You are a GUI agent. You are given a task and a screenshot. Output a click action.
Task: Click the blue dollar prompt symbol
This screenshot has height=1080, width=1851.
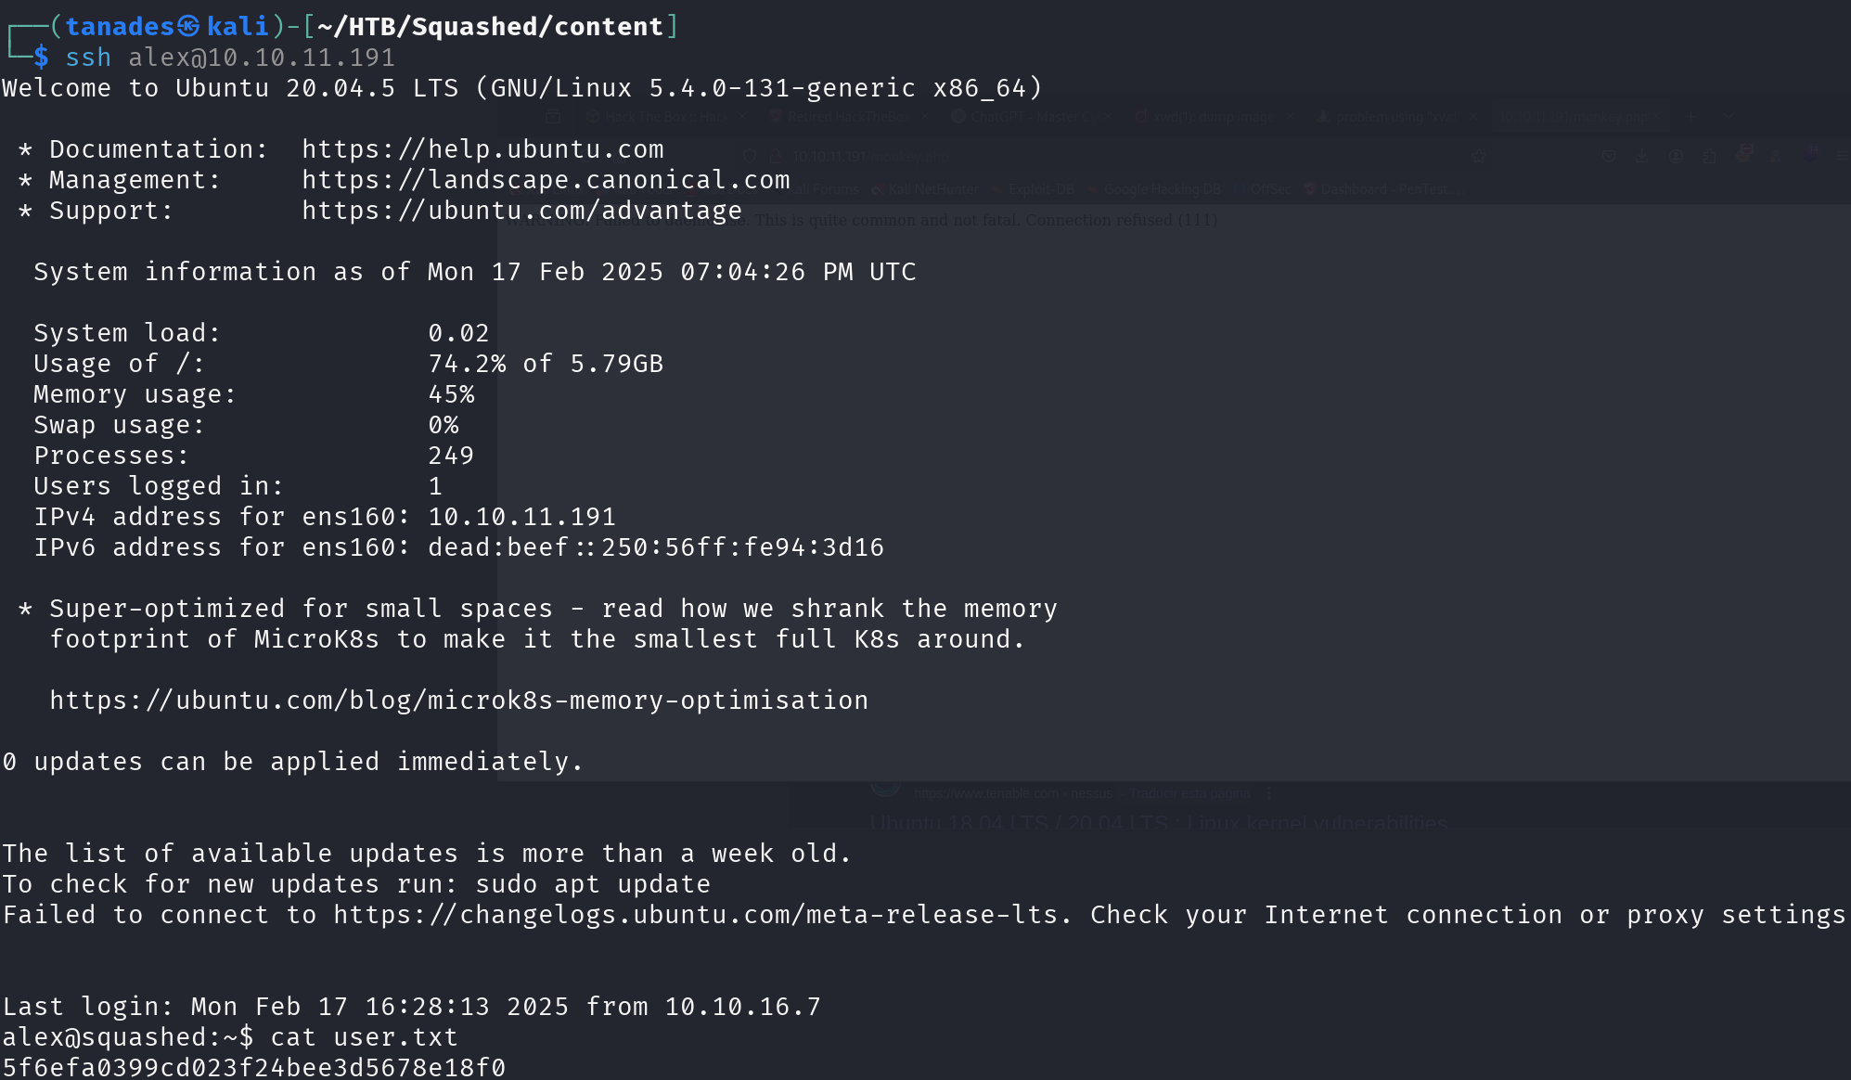coord(41,58)
